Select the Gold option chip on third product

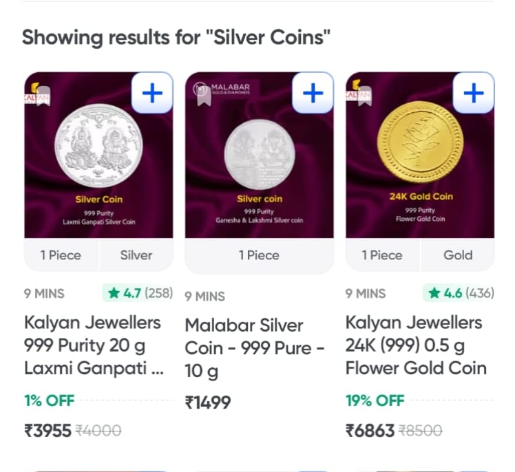[x=458, y=255]
